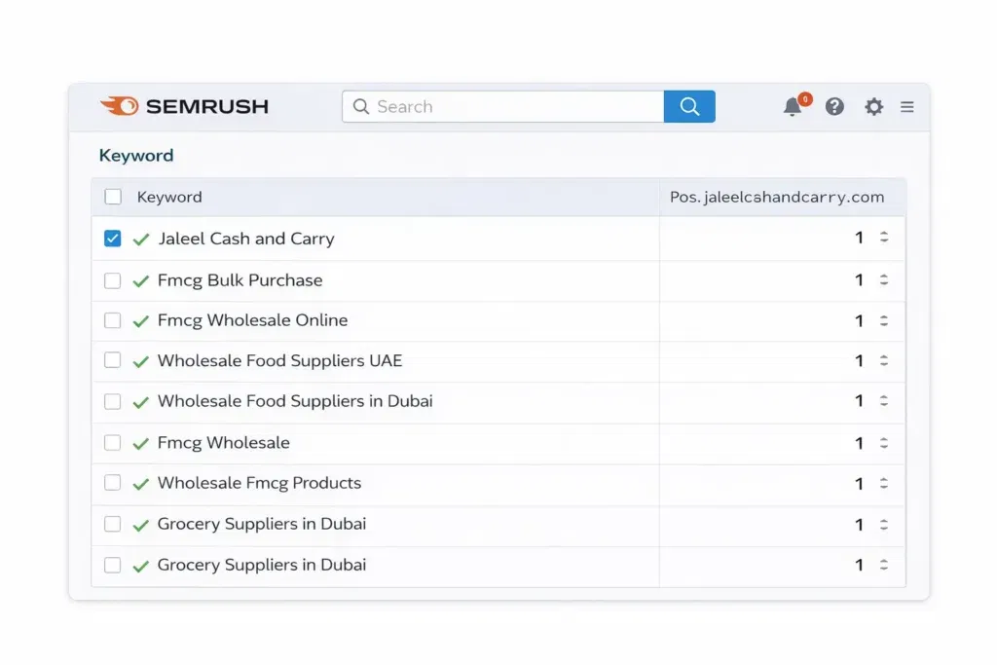
Task: Open the Wholesale Food Suppliers in Dubai keyword
Action: pyautogui.click(x=294, y=401)
